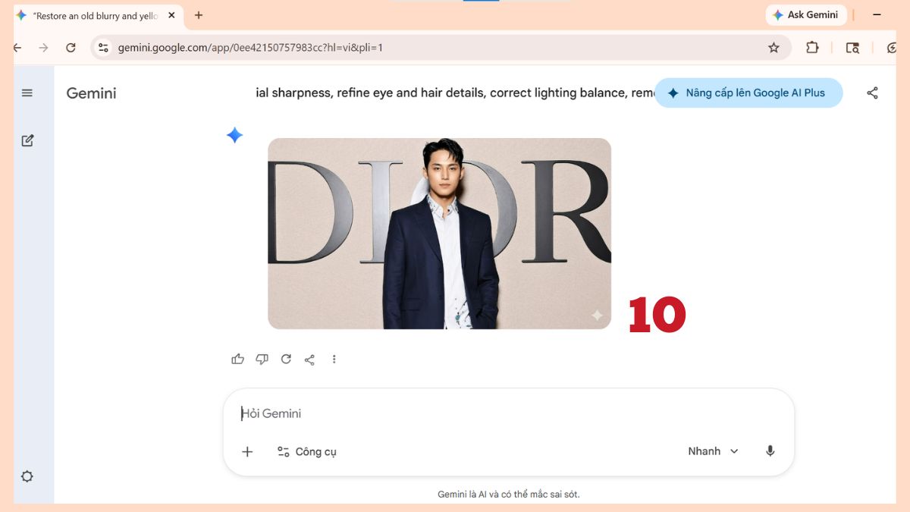The height and width of the screenshot is (512, 910).
Task: Share the response using share icon below image
Action: click(309, 360)
